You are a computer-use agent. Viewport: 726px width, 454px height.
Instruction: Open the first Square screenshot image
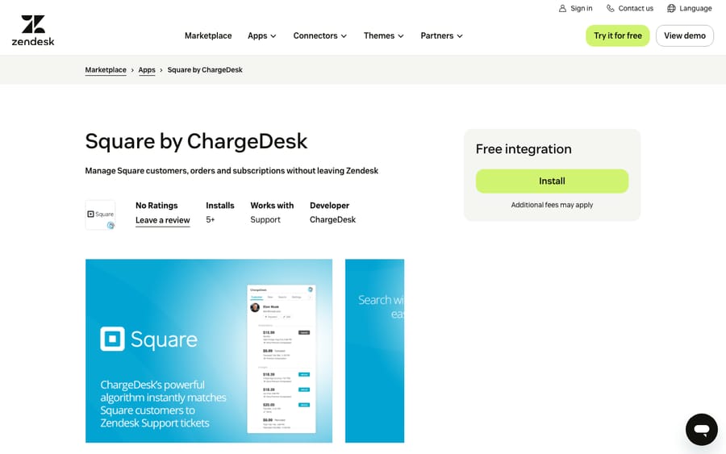coord(209,351)
